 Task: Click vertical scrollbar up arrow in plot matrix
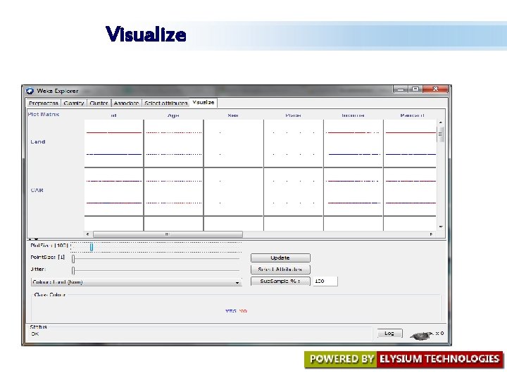point(440,122)
